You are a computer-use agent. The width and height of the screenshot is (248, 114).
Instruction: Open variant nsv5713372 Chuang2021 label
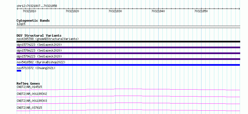[x=36, y=68]
